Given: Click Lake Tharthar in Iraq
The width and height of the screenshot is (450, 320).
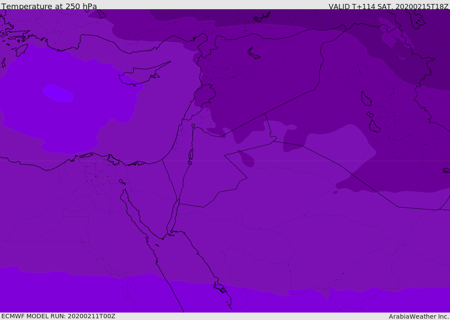Looking at the screenshot, I should (366, 99).
